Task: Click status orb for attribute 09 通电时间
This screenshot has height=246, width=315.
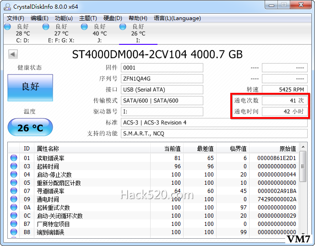Action: (14, 199)
